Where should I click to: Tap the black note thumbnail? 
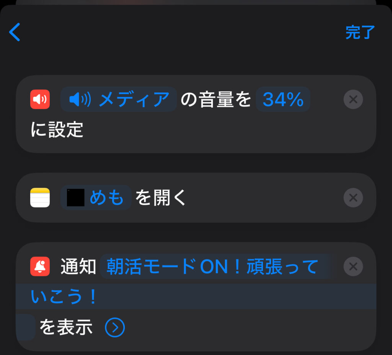(x=75, y=198)
